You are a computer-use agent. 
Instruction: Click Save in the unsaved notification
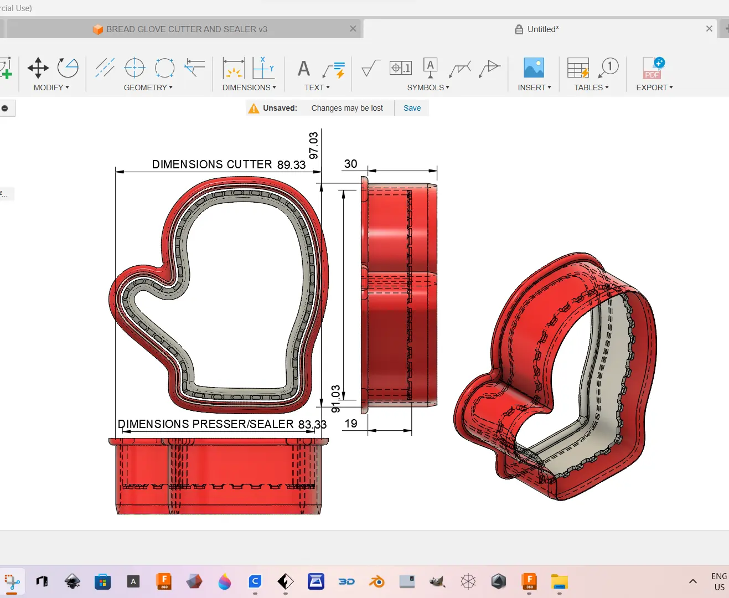point(412,108)
